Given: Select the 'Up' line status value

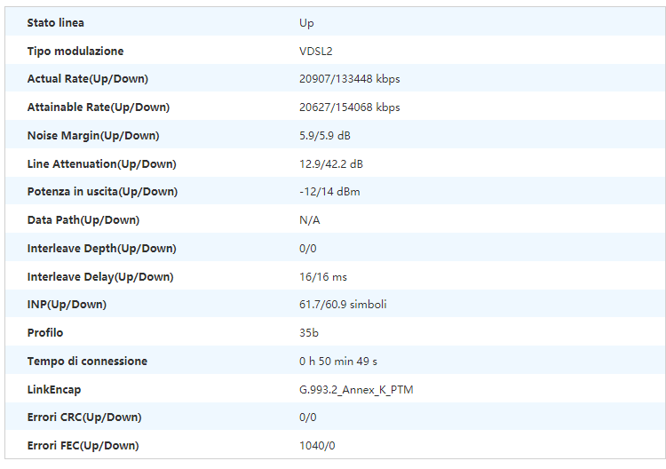Looking at the screenshot, I should (306, 22).
